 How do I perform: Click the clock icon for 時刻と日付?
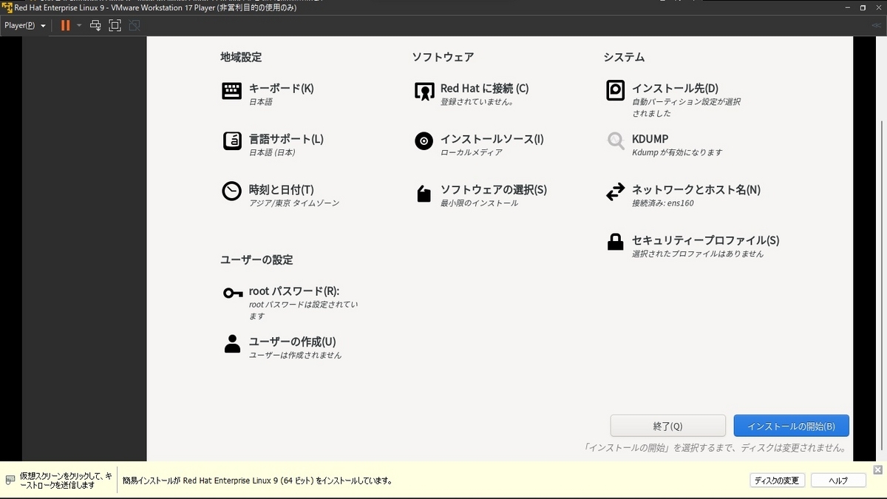click(x=232, y=191)
